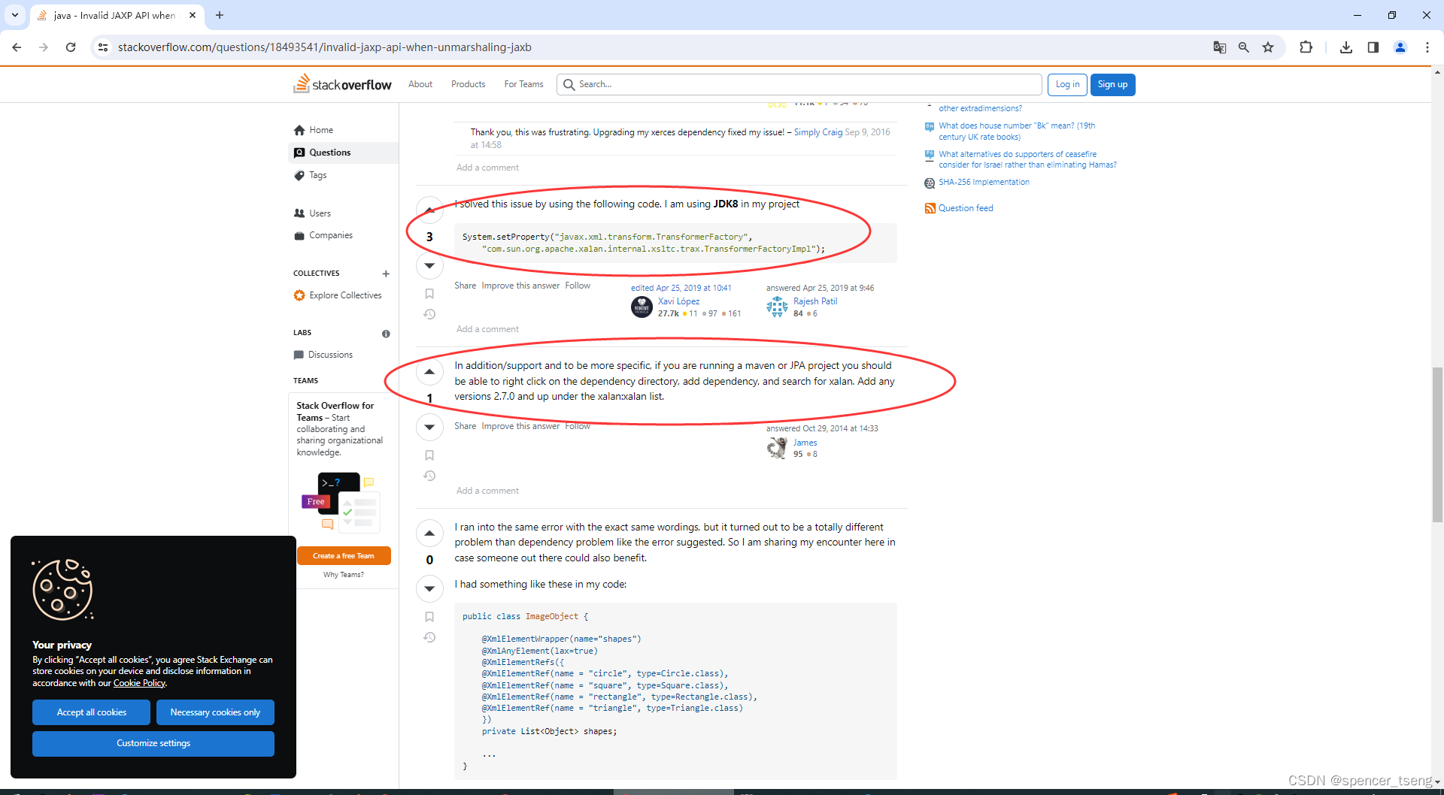Screen dimensions: 1444x795
Task: Click the Sign up button
Action: click(x=1112, y=84)
